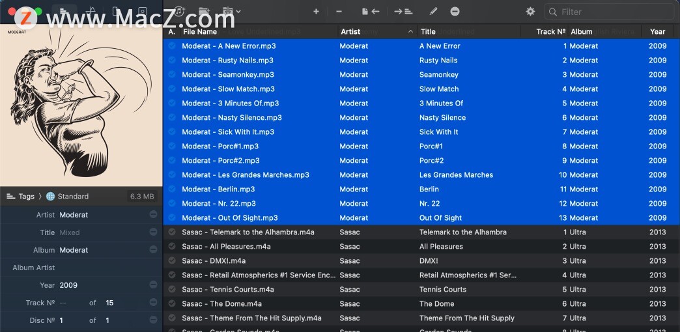Click the minus icon beside Year field
This screenshot has width=680, height=332.
pos(153,284)
